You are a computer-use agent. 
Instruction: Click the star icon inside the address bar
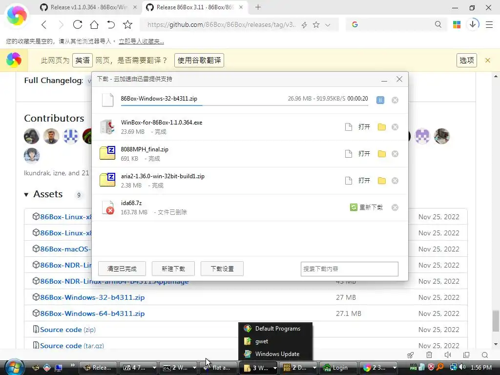pyautogui.click(x=316, y=24)
